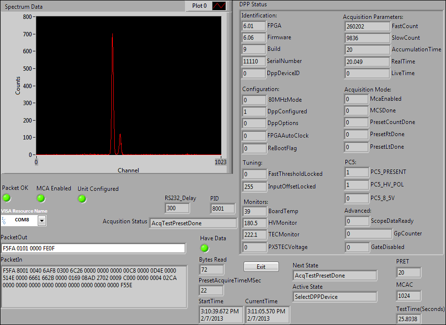Image resolution: width=446 pixels, height=325 pixels.
Task: Click the PRET value field showing 20
Action: pos(409,272)
